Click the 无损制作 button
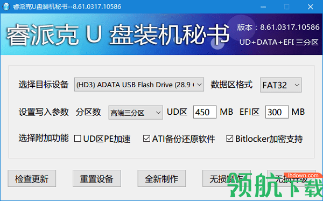Image resolution: width=323 pixels, height=201 pixels. (227, 178)
